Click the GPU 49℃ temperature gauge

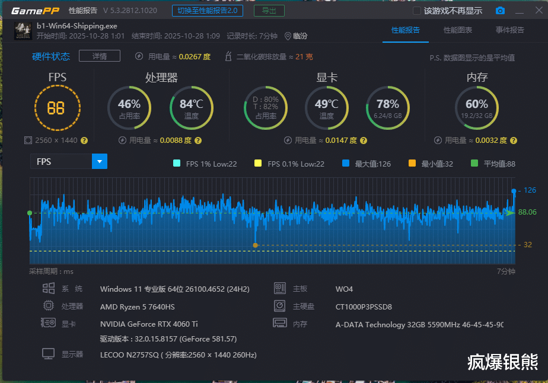pyautogui.click(x=327, y=108)
